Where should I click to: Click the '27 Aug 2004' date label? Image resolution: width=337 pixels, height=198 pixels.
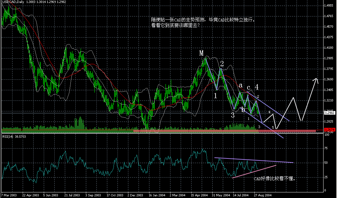262,195
